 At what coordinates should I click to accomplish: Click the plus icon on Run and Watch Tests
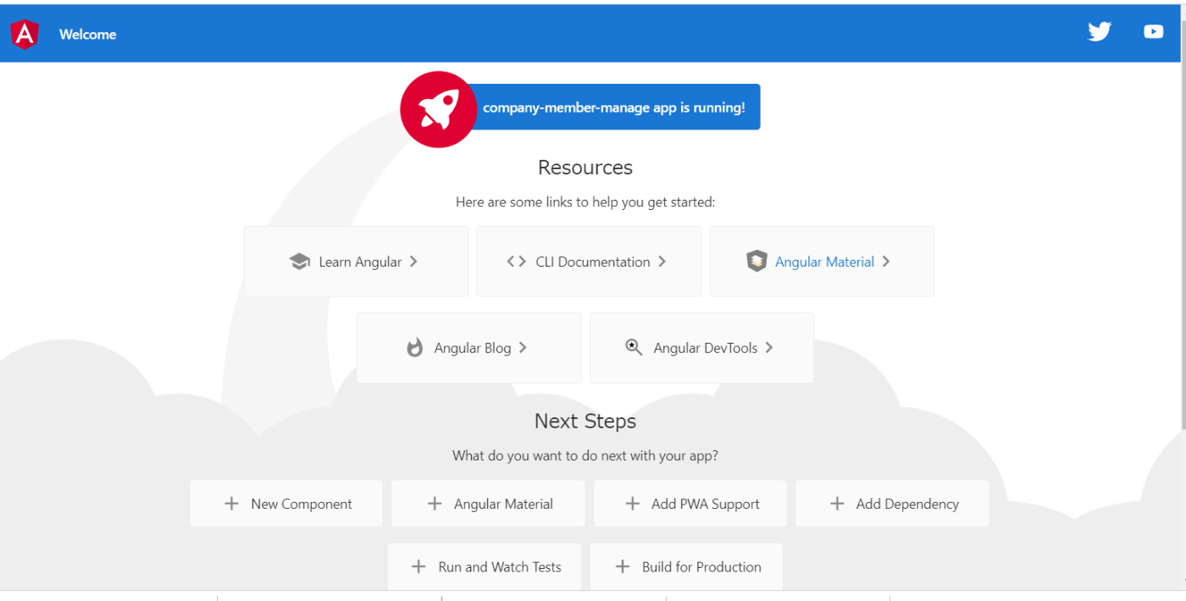(x=418, y=566)
